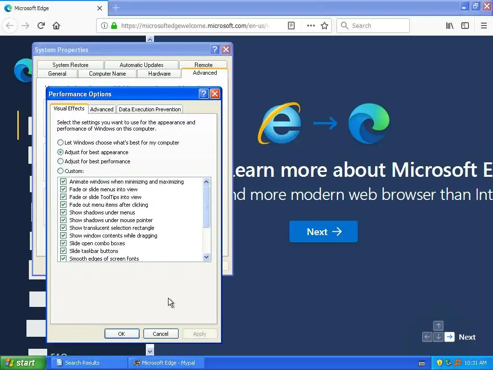This screenshot has width=493, height=370.
Task: Open Data Execution Prevention tab
Action: coord(150,109)
